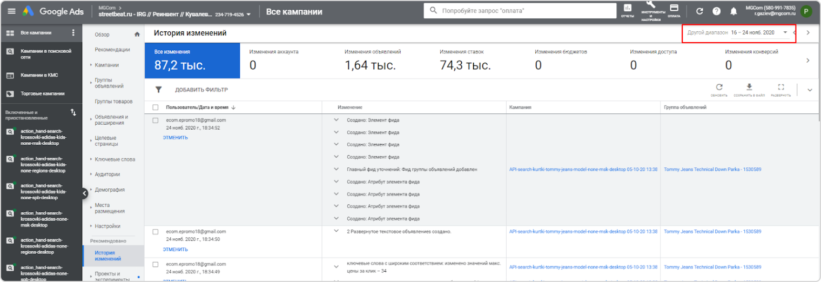Viewport: 821px width, 282px height.
Task: Open the Reports icon in header
Action: point(628,10)
